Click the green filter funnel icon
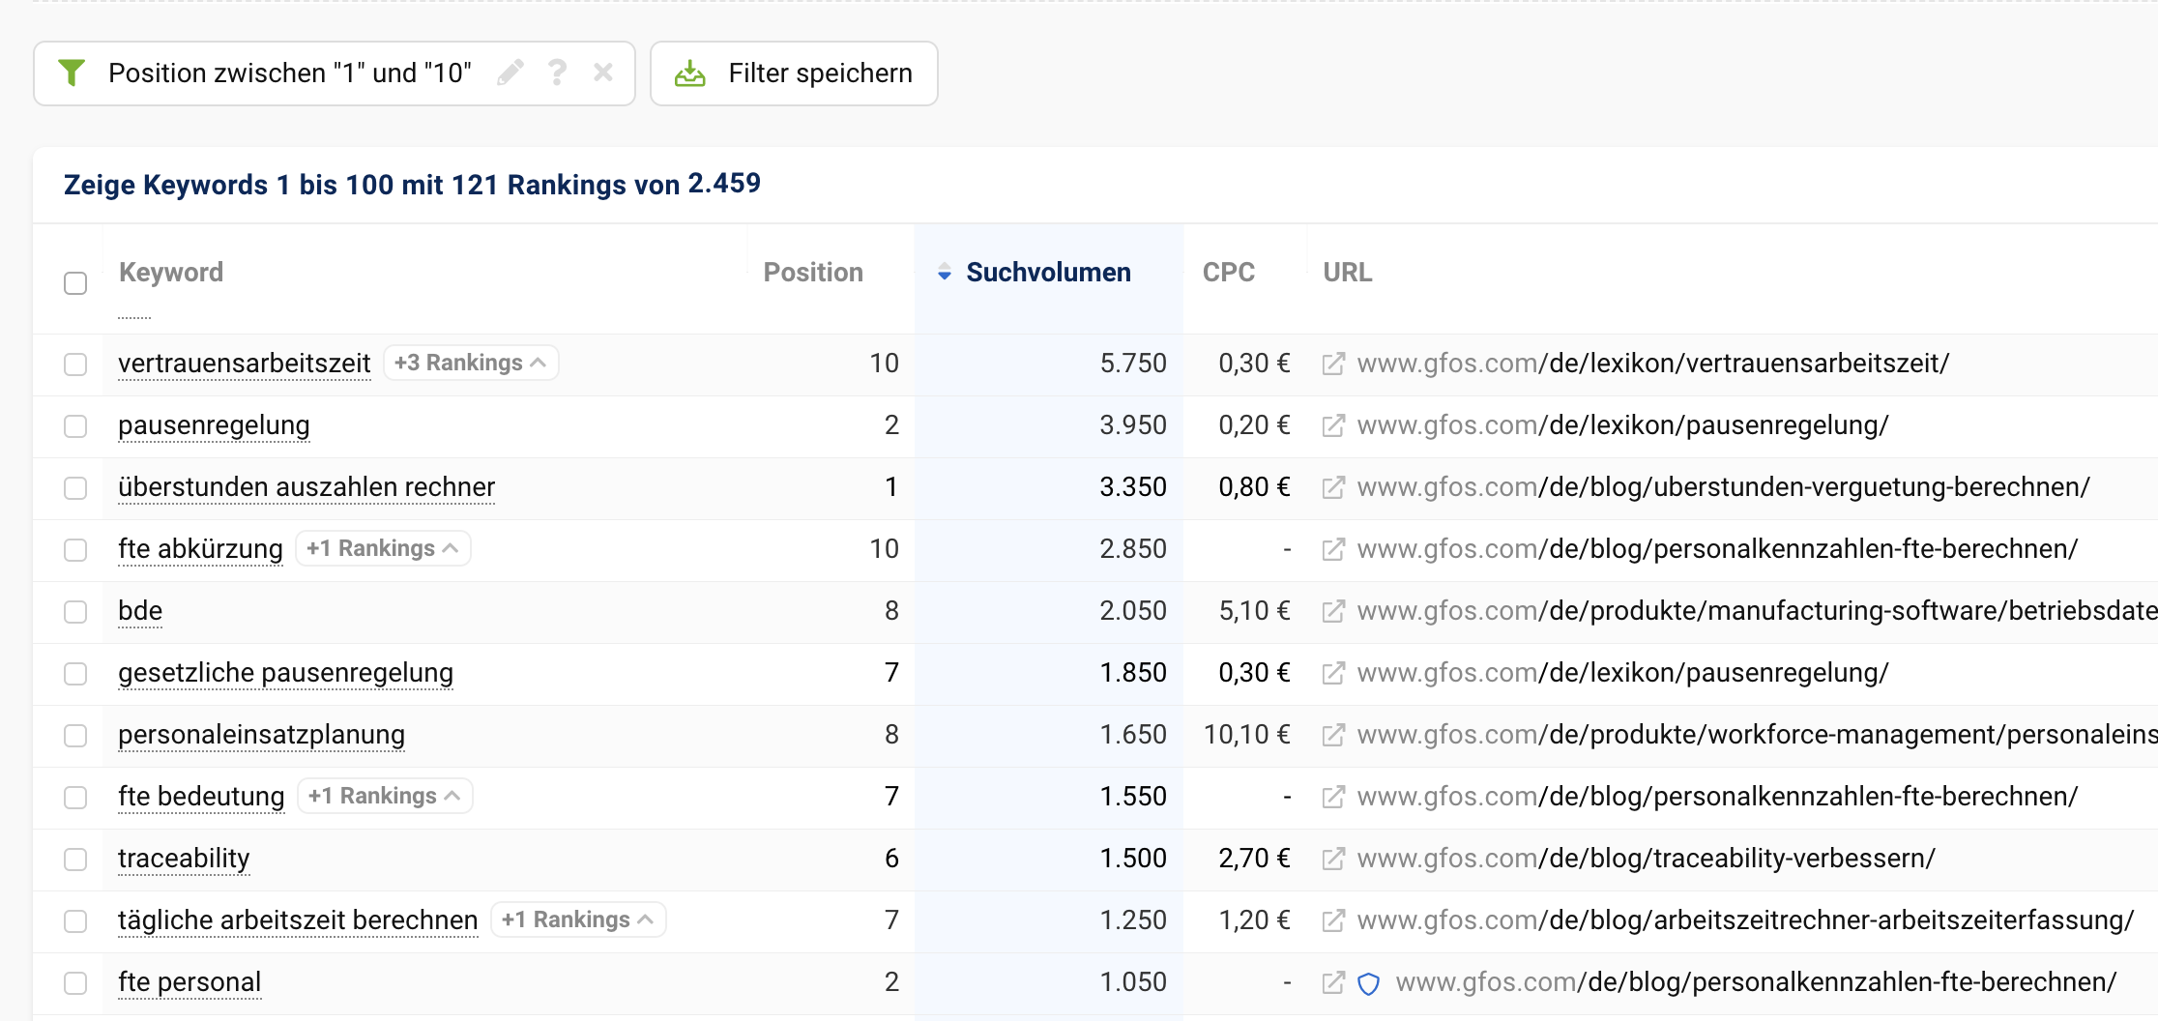The width and height of the screenshot is (2158, 1021). click(x=72, y=73)
